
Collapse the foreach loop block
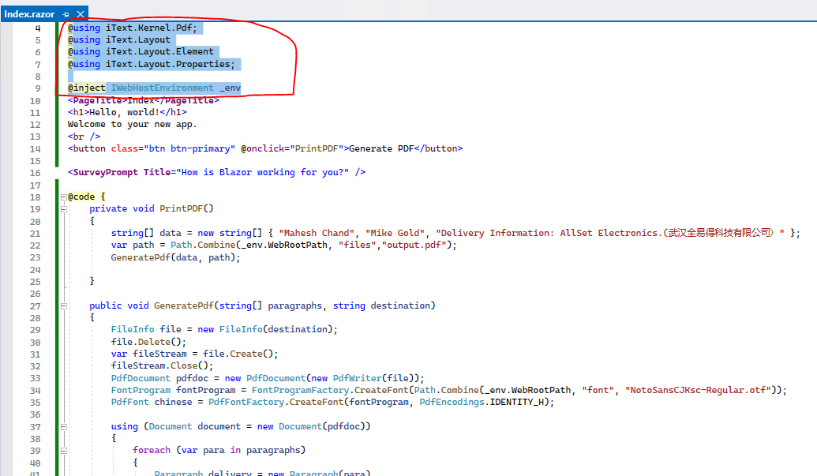coord(64,451)
